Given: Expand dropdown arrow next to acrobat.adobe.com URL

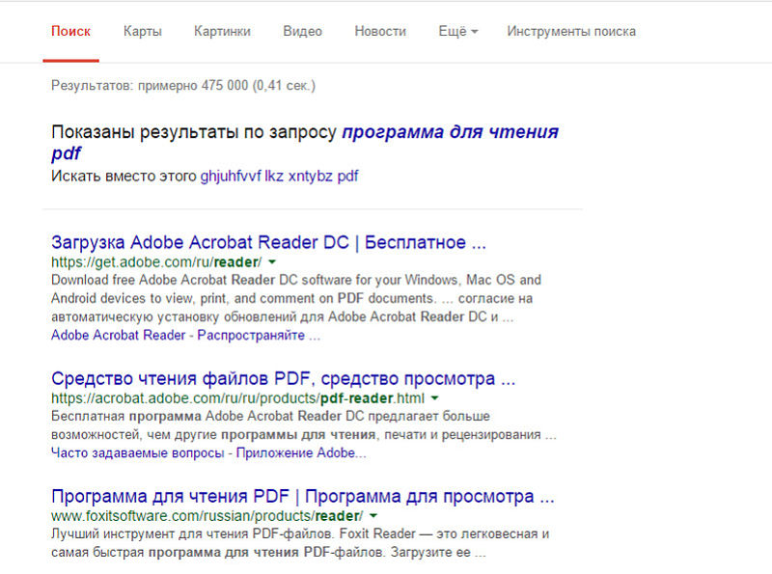Looking at the screenshot, I should (434, 397).
